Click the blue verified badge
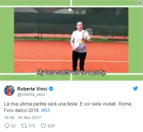This screenshot has height=132, width=143. pos(51,89)
